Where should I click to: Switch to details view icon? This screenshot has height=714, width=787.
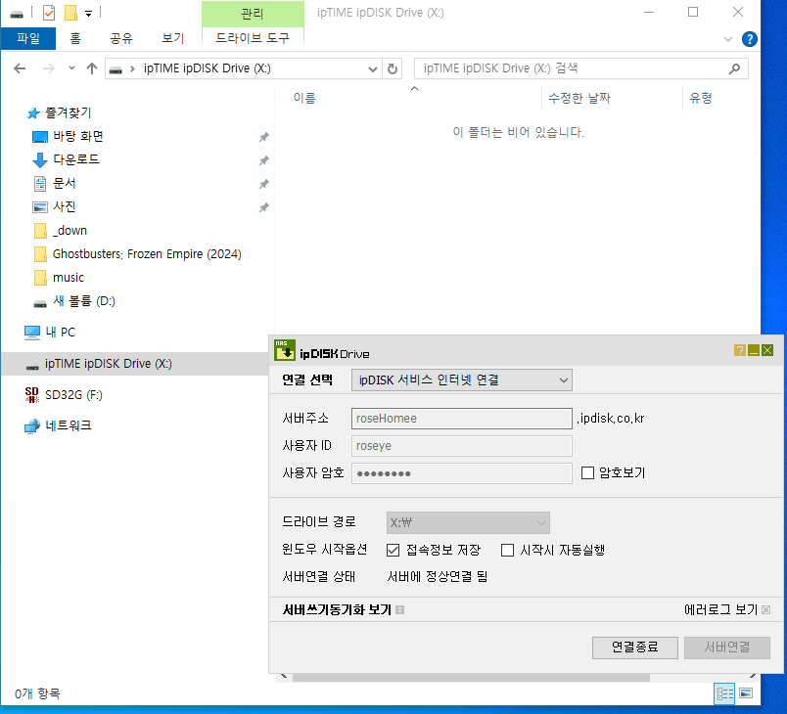724,693
